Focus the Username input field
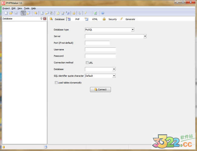 [100, 49]
